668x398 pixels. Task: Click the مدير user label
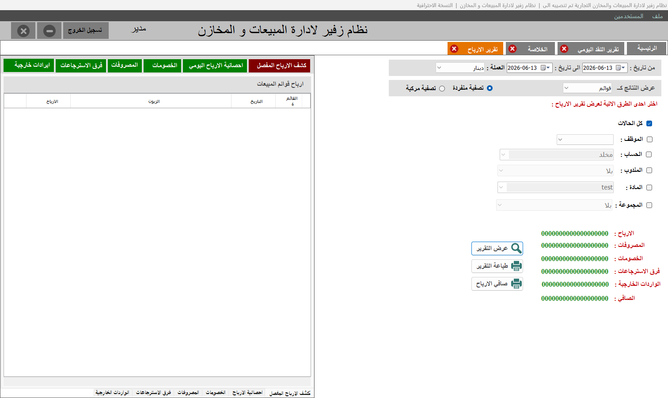pyautogui.click(x=139, y=29)
